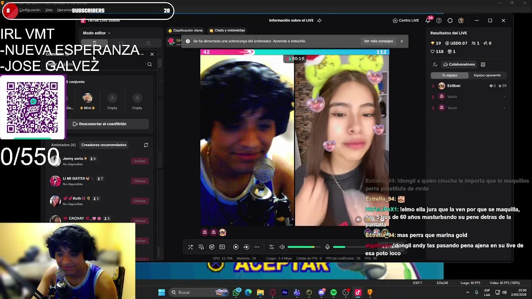Show hidden system tray icons chevron
The width and height of the screenshot is (532, 299).
coord(468,292)
